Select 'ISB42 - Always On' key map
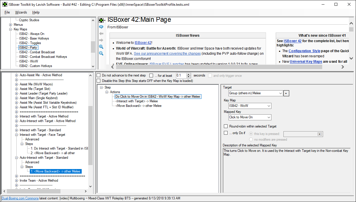 (32, 34)
